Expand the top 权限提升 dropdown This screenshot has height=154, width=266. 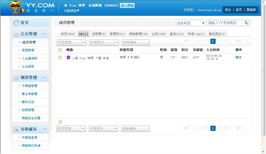[x=104, y=42]
